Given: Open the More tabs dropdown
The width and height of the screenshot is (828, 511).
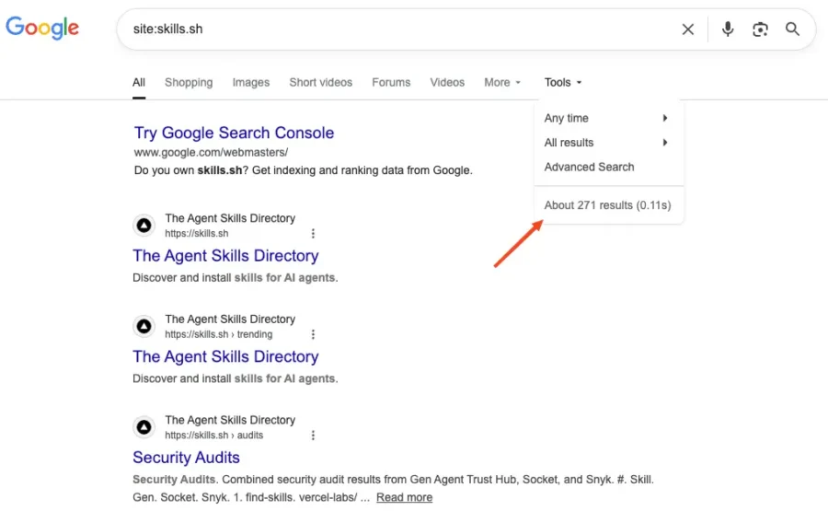Looking at the screenshot, I should pos(502,83).
